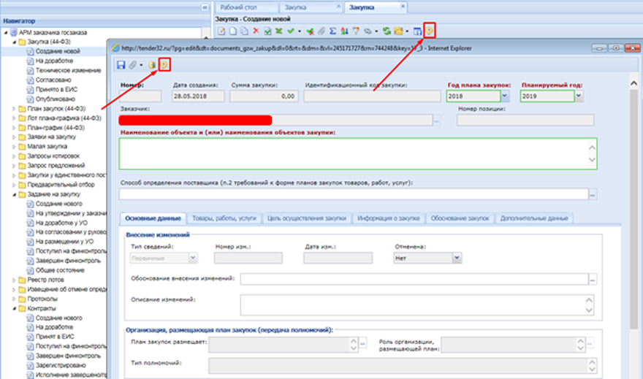Image resolution: width=643 pixels, height=379 pixels.
Task: Click the red X delete icon
Action: click(256, 31)
